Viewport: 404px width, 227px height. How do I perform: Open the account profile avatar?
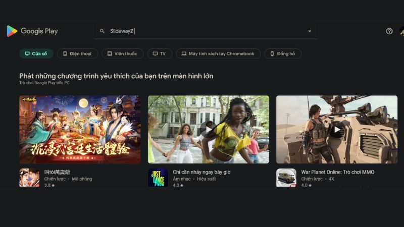(401, 31)
